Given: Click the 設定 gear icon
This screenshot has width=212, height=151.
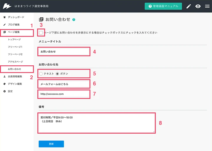Looking at the screenshot, I should point(5,91).
